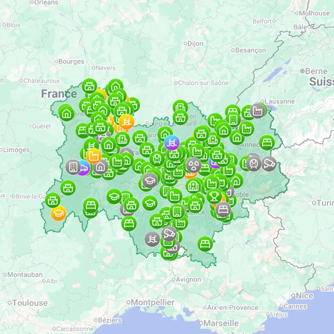
Task: Click the gray train marker
Action: 254,164
